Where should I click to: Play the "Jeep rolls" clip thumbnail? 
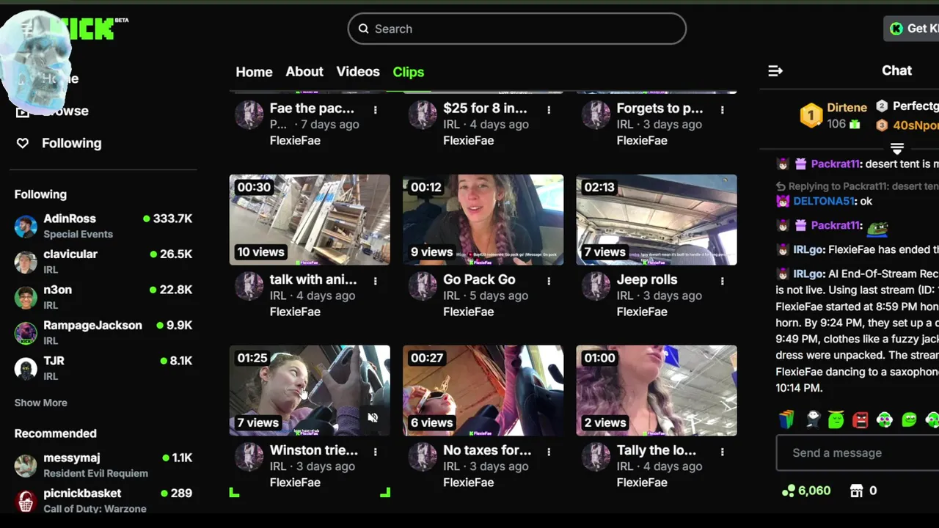point(657,219)
